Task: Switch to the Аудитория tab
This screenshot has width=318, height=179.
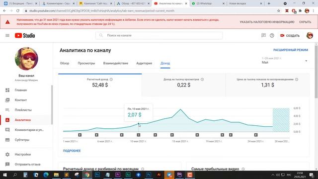Action: (x=144, y=63)
